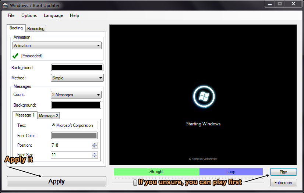Switch to the Booting tab
Viewport: 304px width, 193px height.
pyautogui.click(x=16, y=28)
